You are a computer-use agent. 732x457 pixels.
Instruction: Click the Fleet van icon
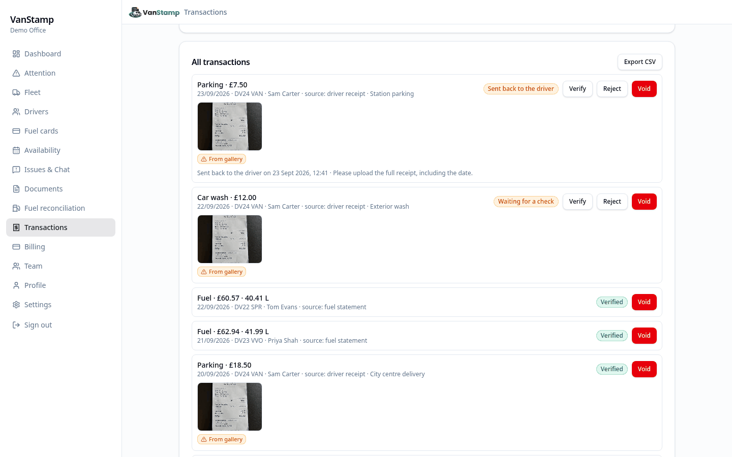pos(16,92)
